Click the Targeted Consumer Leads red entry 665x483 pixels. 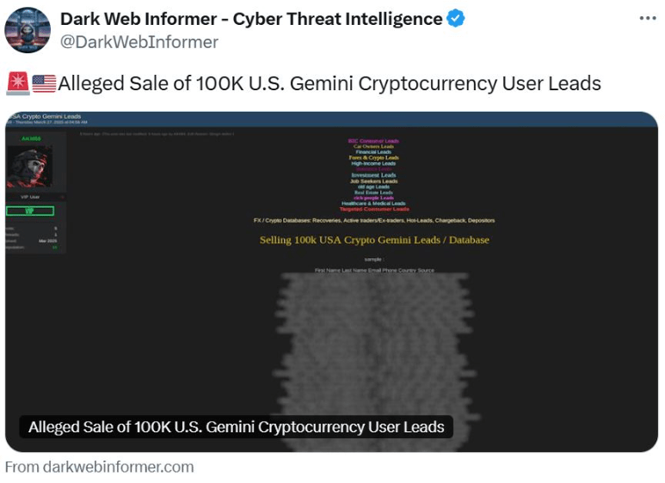coord(374,209)
